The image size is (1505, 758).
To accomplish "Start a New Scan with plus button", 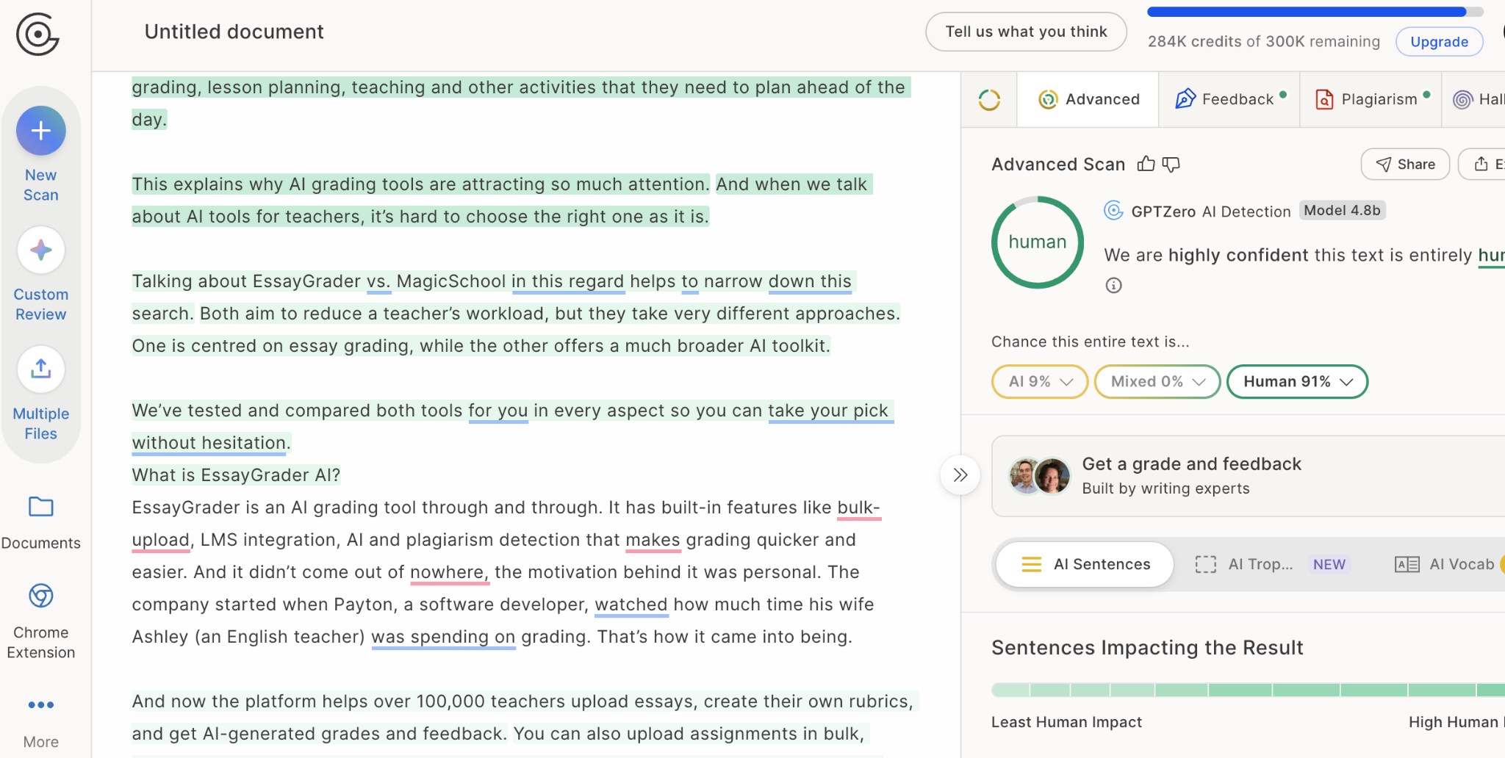I will (x=41, y=131).
